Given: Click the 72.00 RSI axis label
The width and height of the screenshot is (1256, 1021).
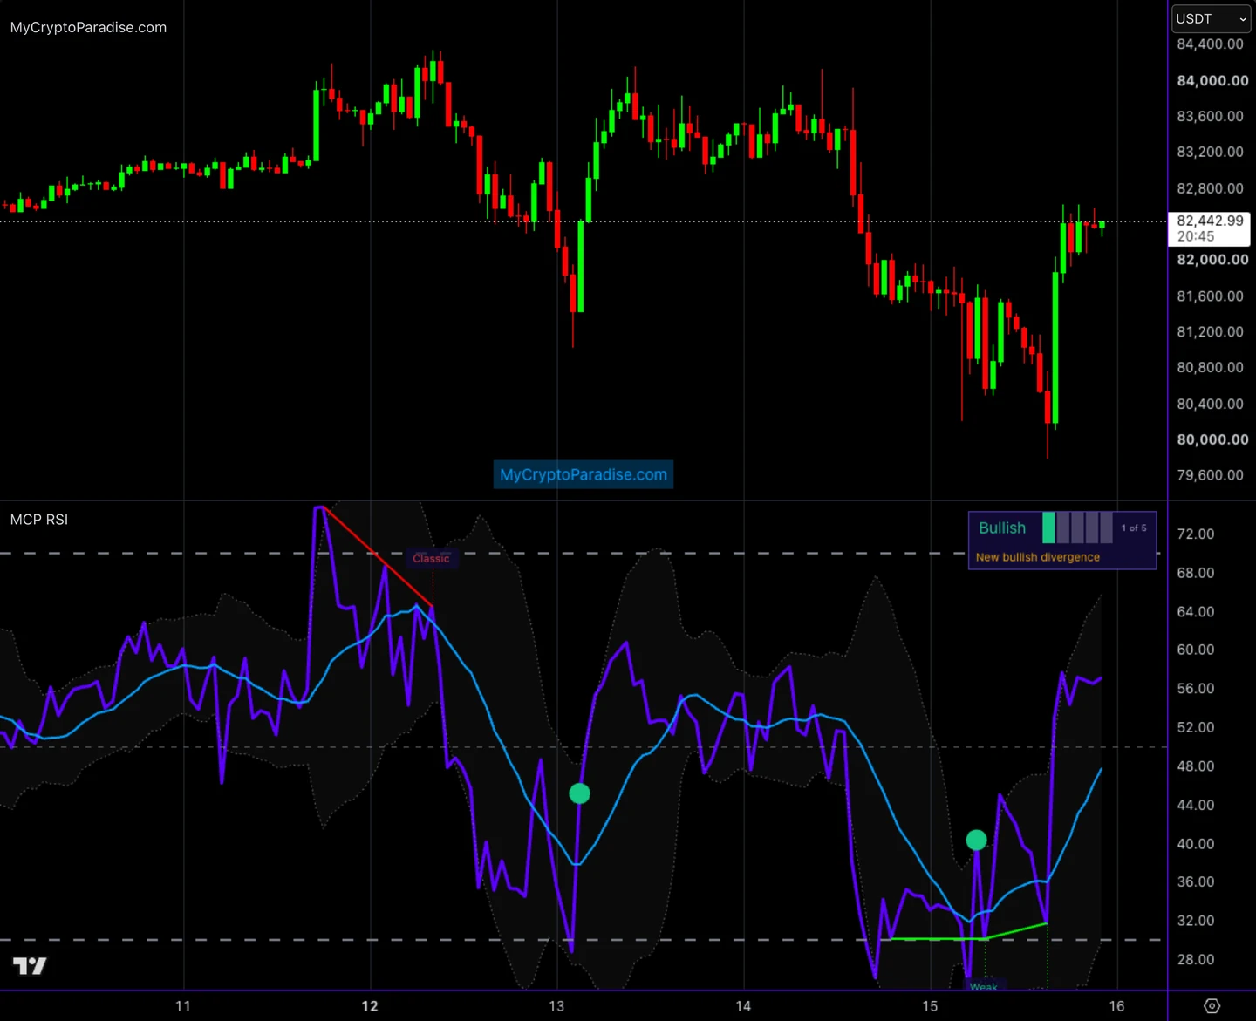Looking at the screenshot, I should pos(1195,534).
